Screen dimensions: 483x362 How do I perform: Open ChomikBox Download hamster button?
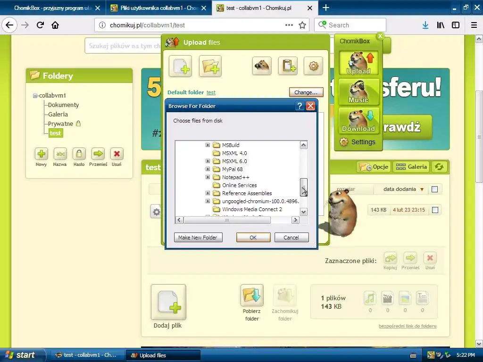[359, 120]
